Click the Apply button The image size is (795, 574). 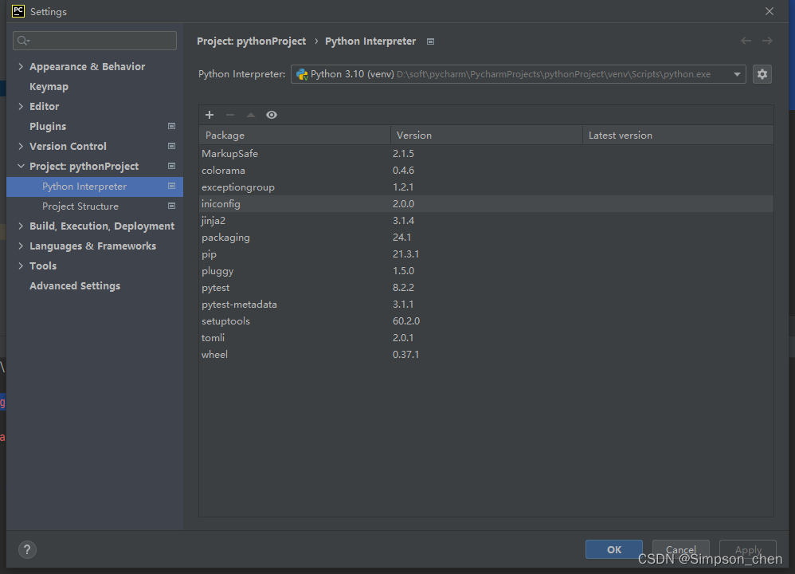pyautogui.click(x=748, y=549)
